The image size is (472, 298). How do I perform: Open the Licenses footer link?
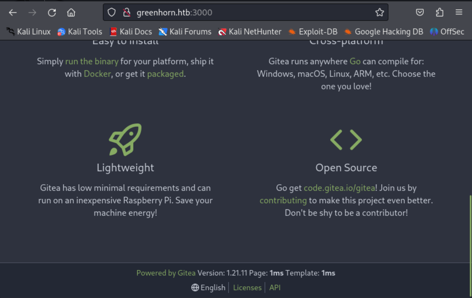pos(247,288)
